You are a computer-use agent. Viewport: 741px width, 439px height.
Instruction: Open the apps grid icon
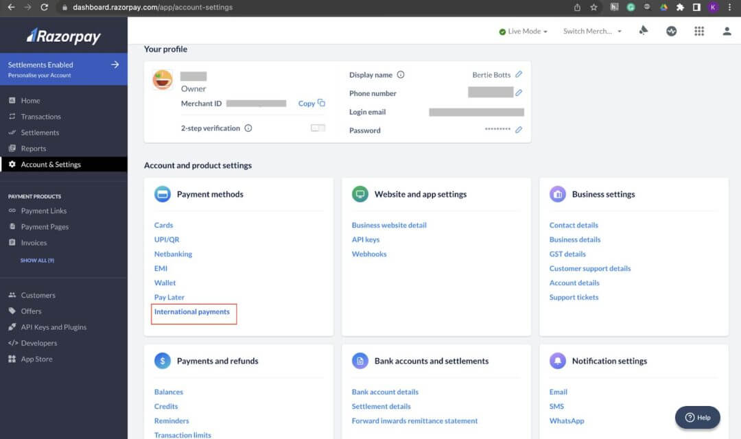pyautogui.click(x=698, y=31)
